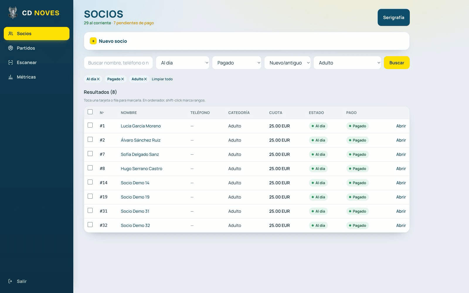Click the Métricas bar chart icon
Screen dimensions: 469x293
coord(11,77)
